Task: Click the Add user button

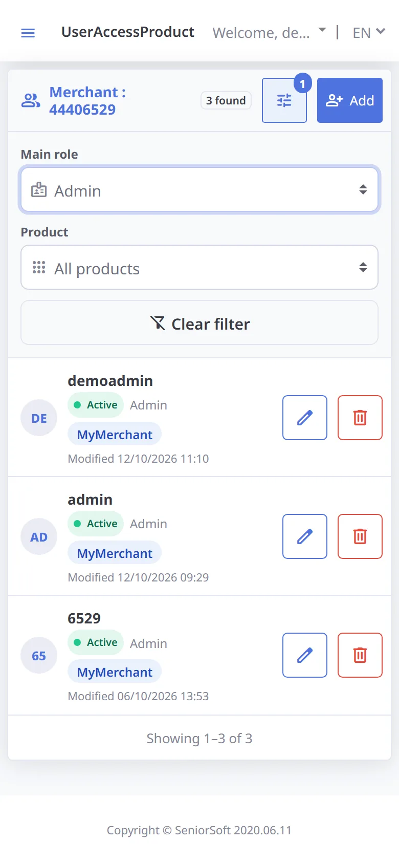Action: 350,100
